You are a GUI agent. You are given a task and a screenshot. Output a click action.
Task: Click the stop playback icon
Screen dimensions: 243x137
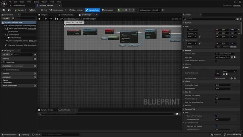[126, 10]
